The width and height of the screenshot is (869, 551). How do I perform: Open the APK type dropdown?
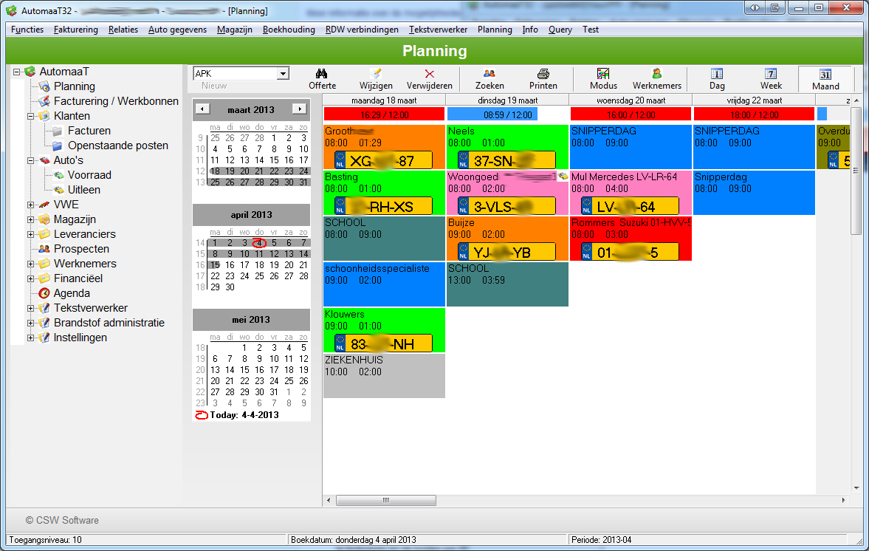coord(283,74)
